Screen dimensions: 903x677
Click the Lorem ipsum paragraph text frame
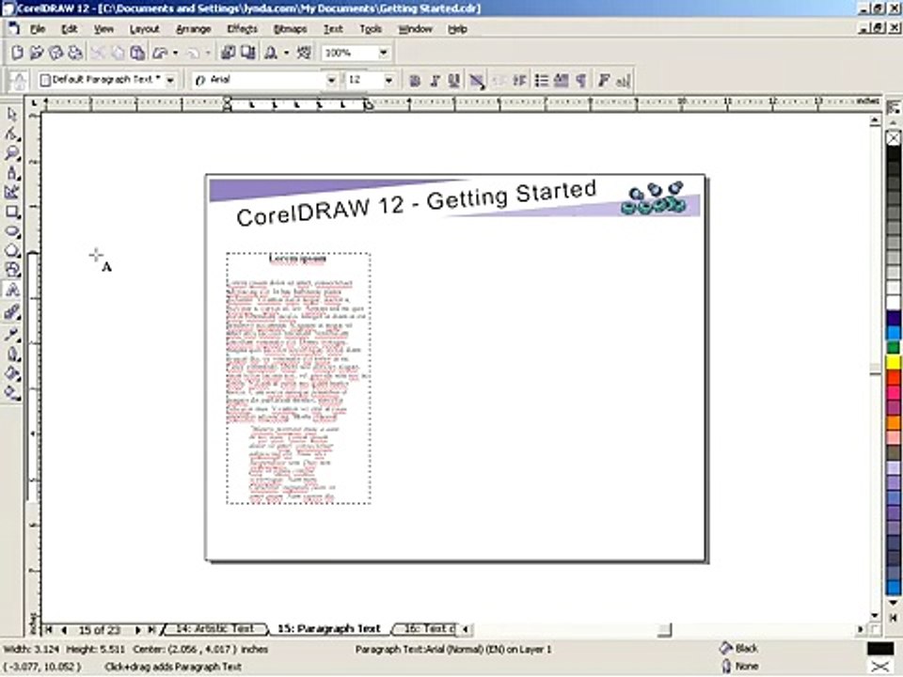[298, 378]
